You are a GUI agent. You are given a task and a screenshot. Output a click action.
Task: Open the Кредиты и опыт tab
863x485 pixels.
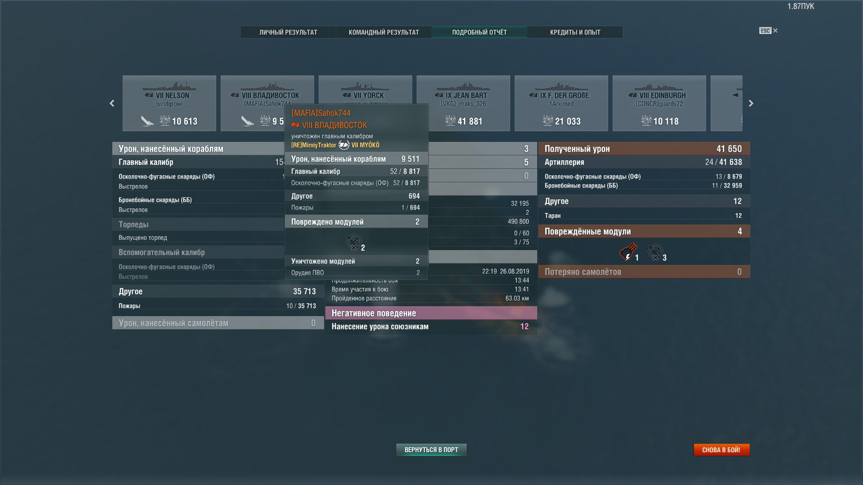(x=575, y=32)
